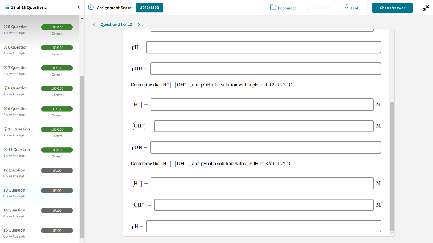Go to next question using right chevron
Image resolution: width=433 pixels, height=243 pixels.
138,24
